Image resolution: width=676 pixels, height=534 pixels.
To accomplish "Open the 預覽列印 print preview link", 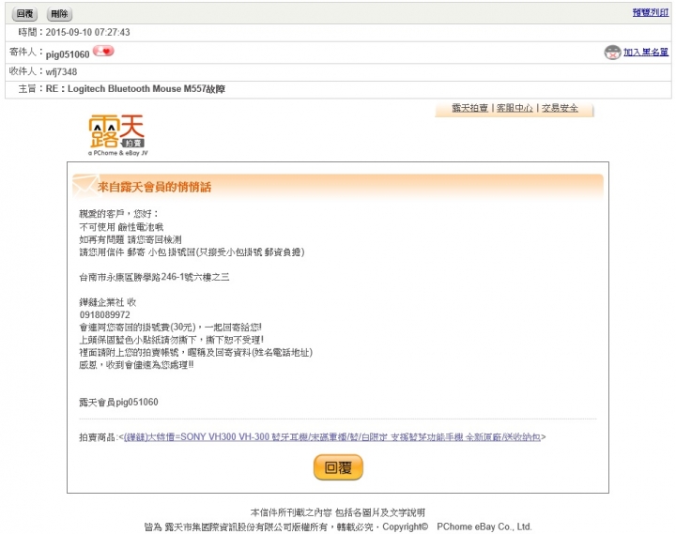I will (x=650, y=12).
